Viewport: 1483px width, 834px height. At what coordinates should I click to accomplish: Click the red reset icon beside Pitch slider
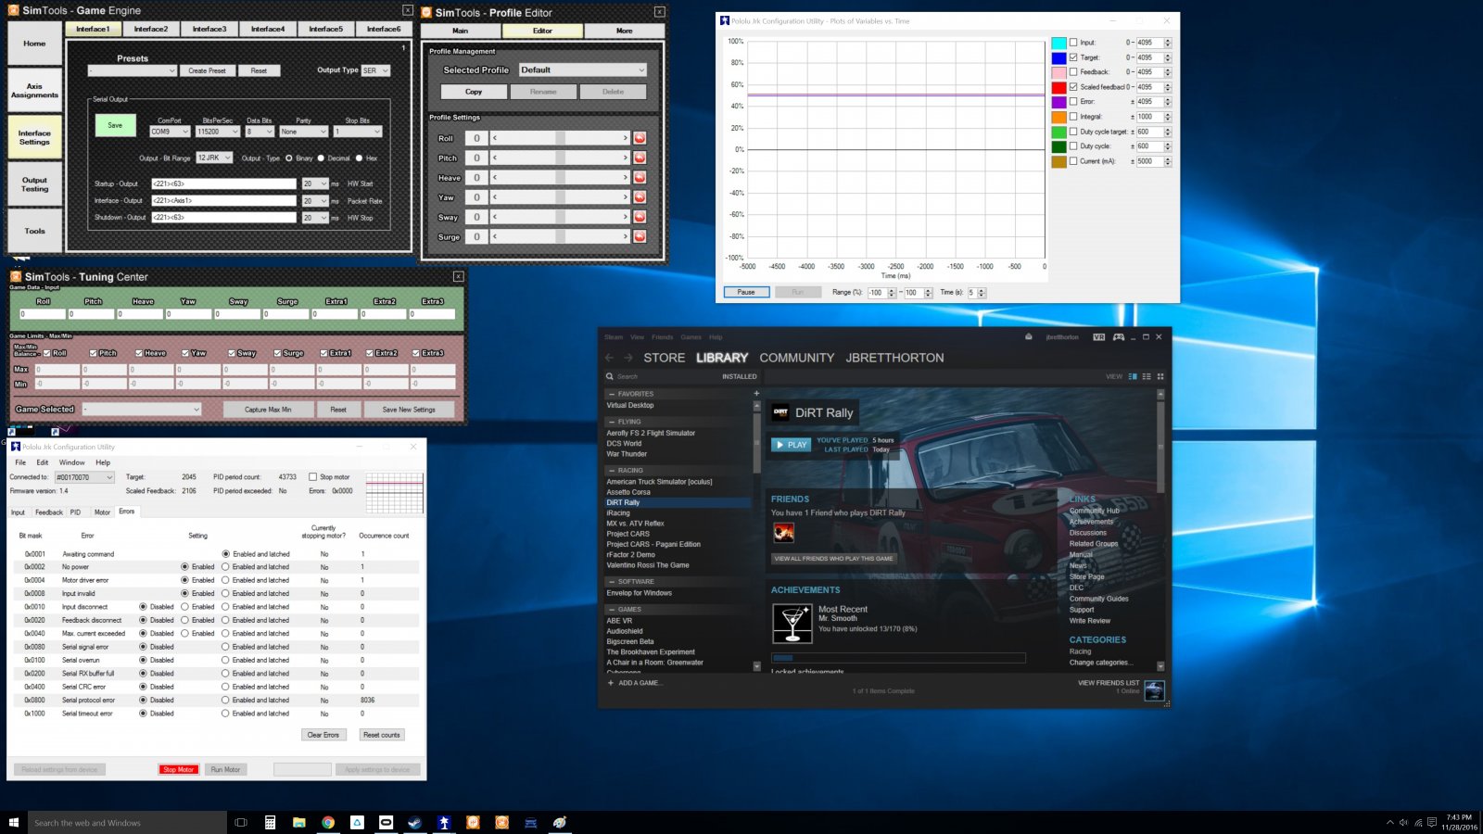pos(640,158)
